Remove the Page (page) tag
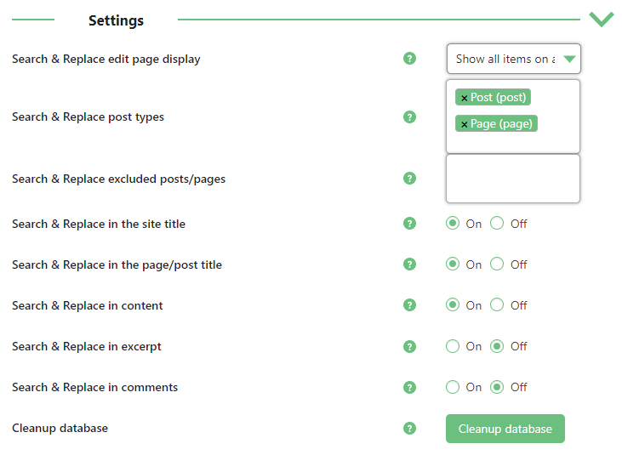622x455 pixels. [464, 124]
